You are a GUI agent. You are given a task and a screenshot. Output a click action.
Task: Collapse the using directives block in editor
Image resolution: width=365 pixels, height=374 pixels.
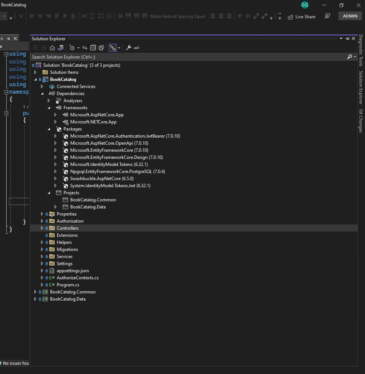(x=6, y=54)
